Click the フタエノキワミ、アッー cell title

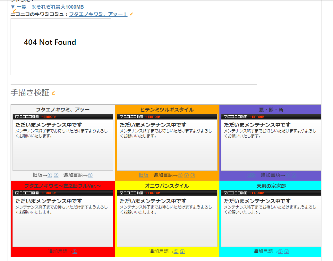pos(63,110)
